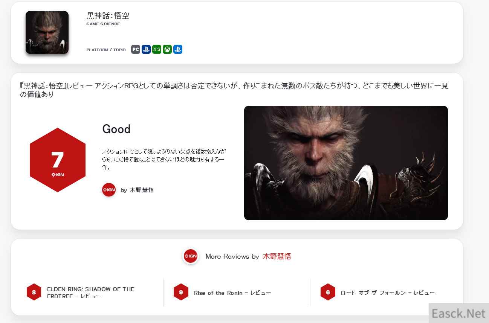Open Rise of the Ronin review link
This screenshot has height=323, width=489.
pos(232,293)
